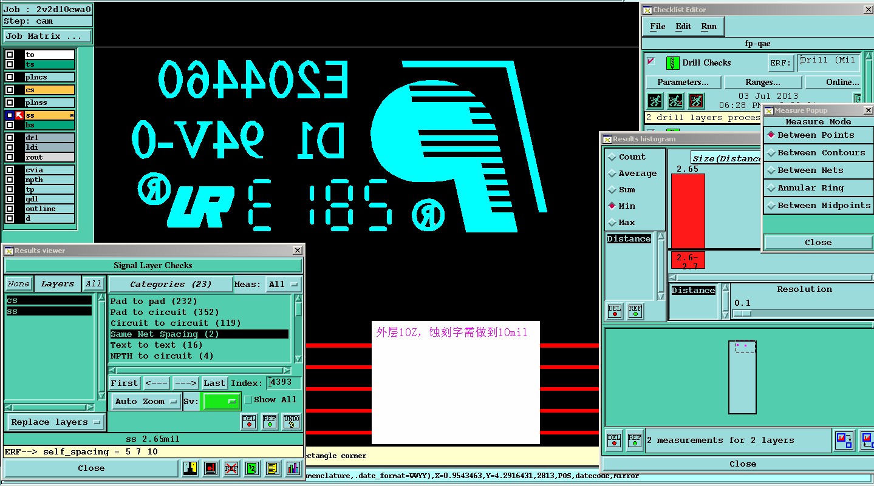This screenshot has width=874, height=486.
Task: Click the Parameters... button
Action: 683,82
